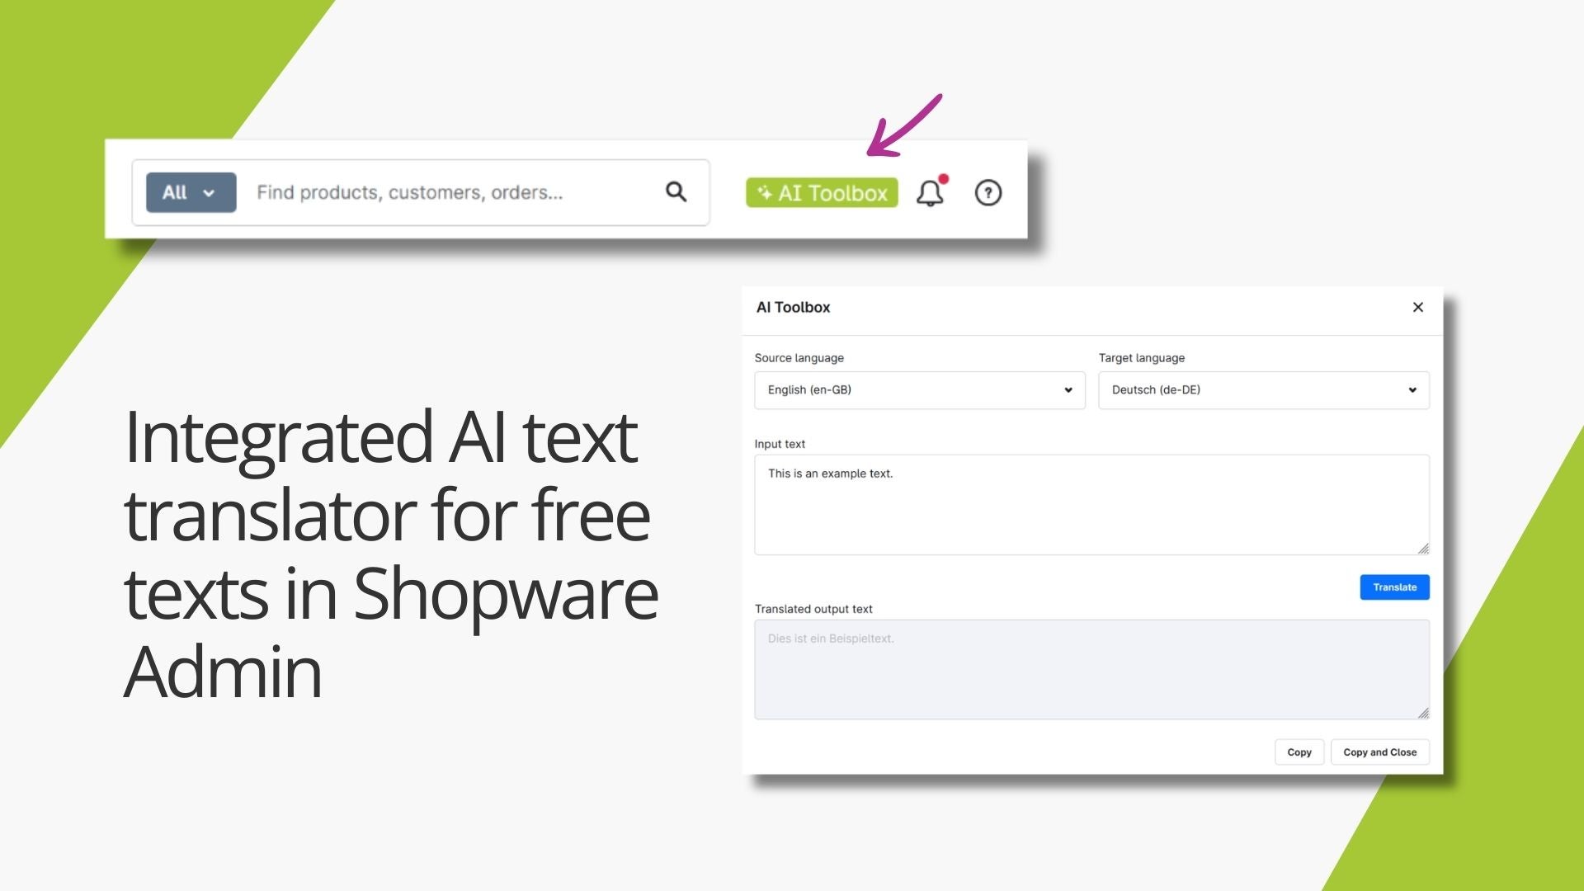Click the search magnifier icon
Image resolution: width=1584 pixels, height=891 pixels.
(x=676, y=192)
